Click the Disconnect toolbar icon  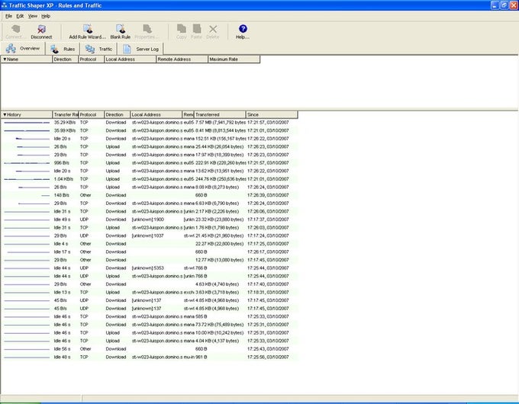click(x=41, y=32)
